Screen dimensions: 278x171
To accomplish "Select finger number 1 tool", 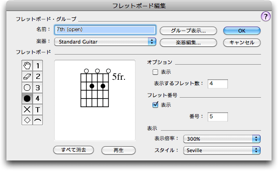I will pos(38,66).
